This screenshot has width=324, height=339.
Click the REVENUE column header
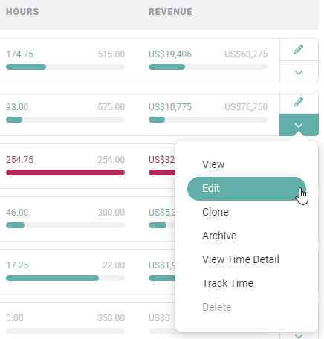coord(170,12)
